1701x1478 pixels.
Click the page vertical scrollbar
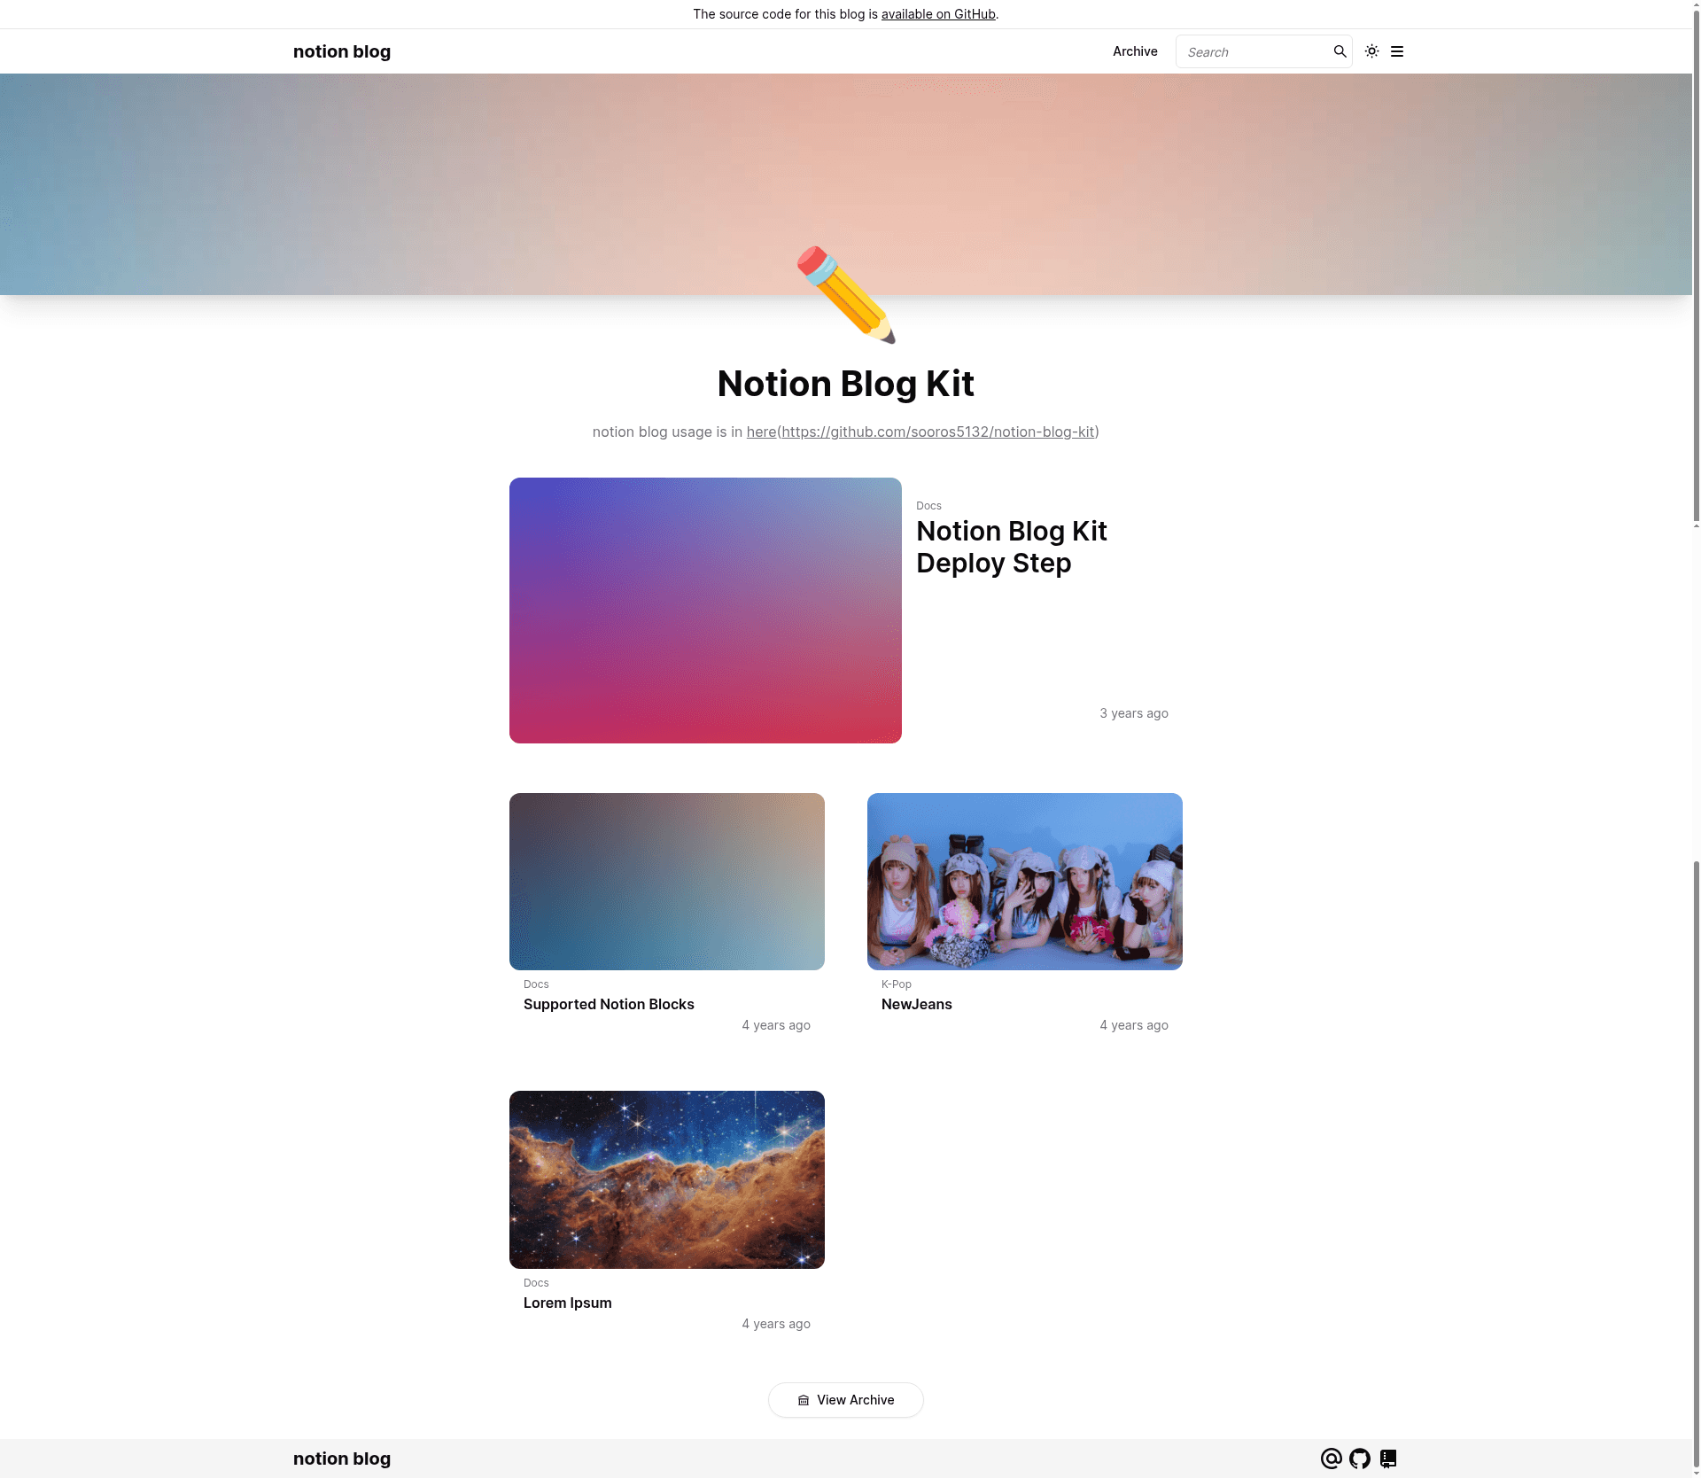coord(1696,266)
